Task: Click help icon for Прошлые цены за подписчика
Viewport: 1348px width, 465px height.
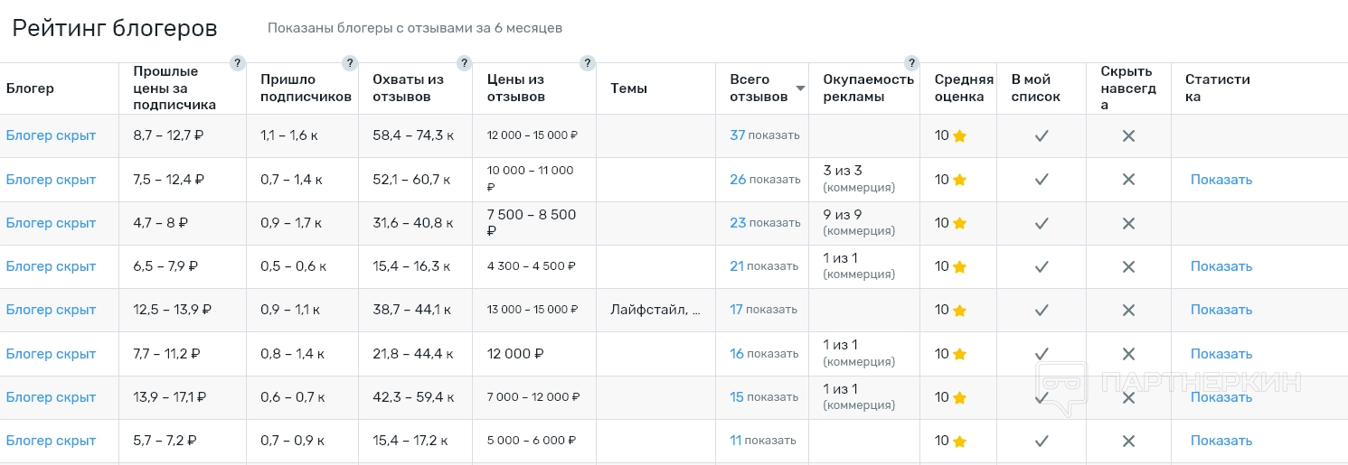Action: tap(237, 63)
